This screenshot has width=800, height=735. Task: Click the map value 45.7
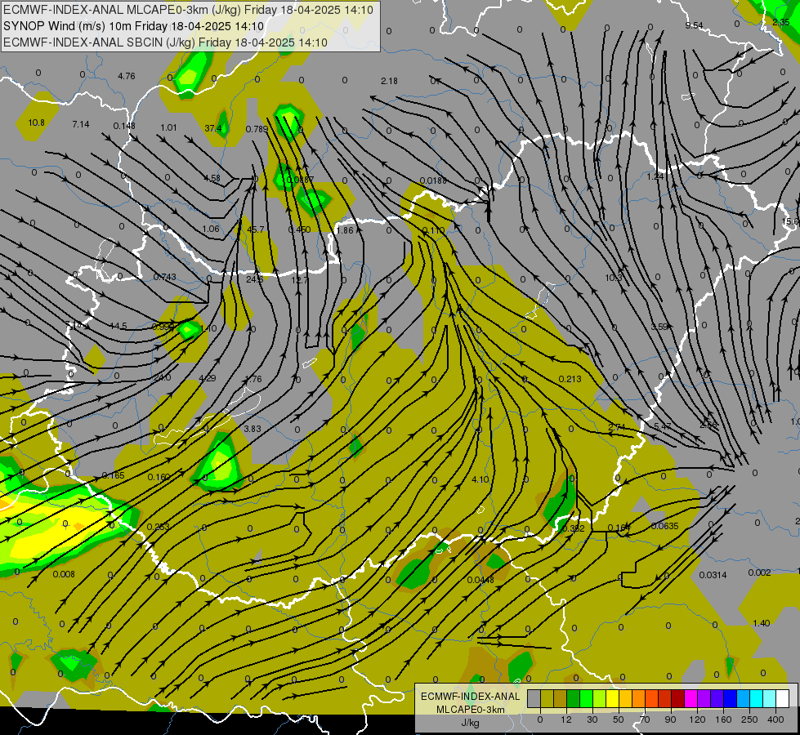(256, 229)
